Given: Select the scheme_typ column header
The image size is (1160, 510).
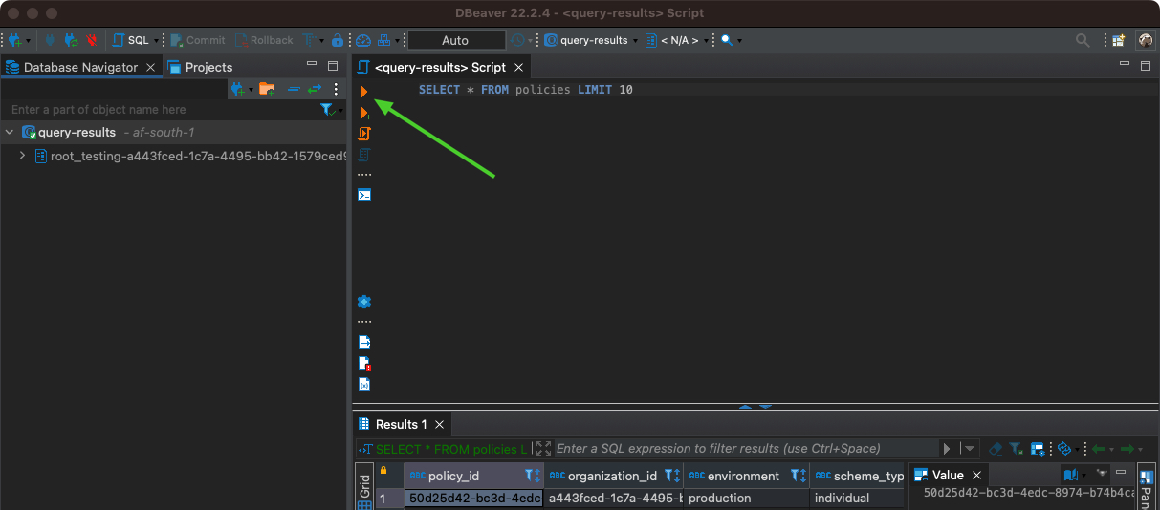Looking at the screenshot, I should pos(858,476).
